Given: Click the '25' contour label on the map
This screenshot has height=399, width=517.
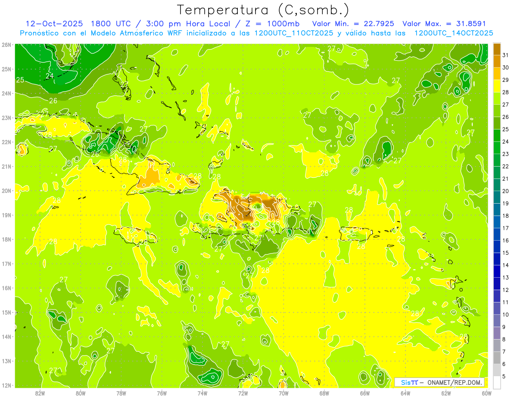Looking at the screenshot, I should pyautogui.click(x=20, y=80).
